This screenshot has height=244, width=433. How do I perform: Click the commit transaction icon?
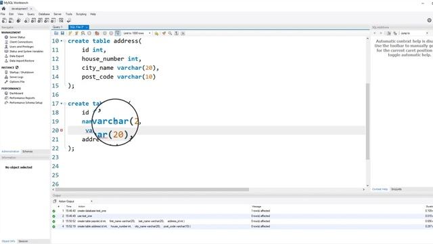pos(105,33)
